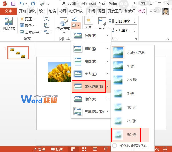Open the Help question mark icon
The image size is (172, 152).
tap(134, 4)
